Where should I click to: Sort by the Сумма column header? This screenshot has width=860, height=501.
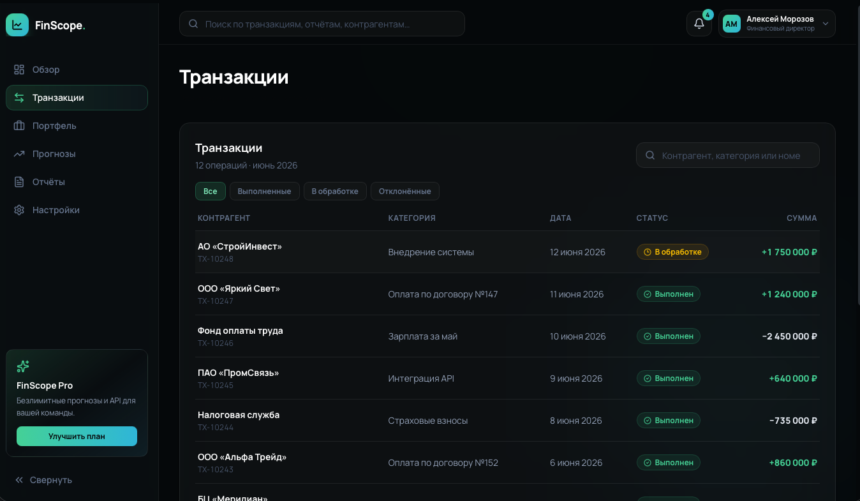(x=801, y=218)
